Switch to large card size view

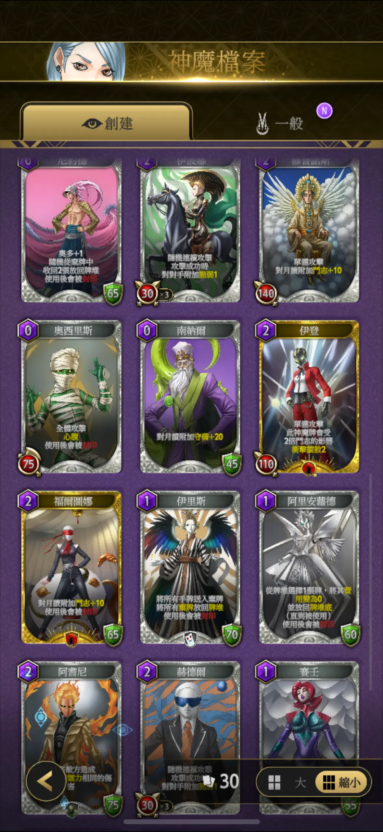tap(287, 782)
